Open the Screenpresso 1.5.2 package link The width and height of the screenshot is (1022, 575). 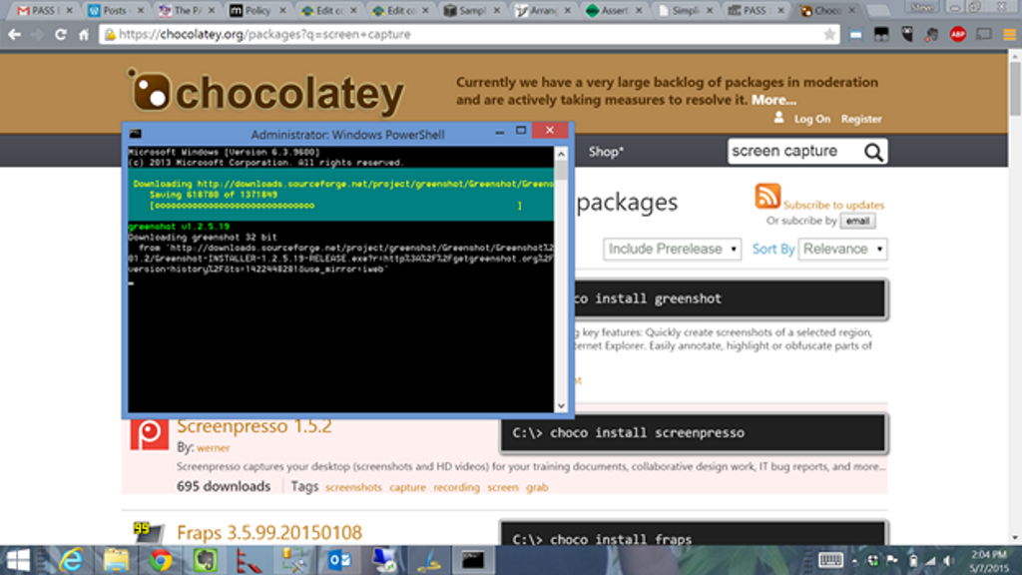[254, 426]
